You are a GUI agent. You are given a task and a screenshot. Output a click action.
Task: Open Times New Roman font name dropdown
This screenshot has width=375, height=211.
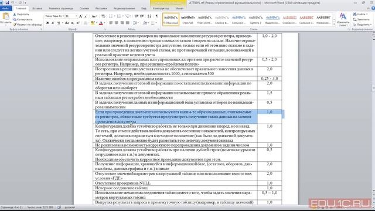coord(63,16)
